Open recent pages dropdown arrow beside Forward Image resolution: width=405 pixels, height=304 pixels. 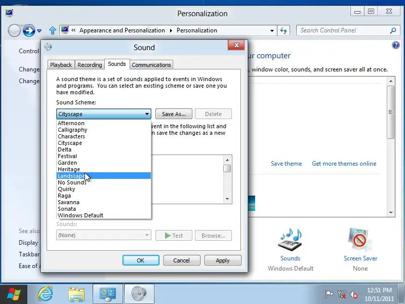click(x=39, y=31)
